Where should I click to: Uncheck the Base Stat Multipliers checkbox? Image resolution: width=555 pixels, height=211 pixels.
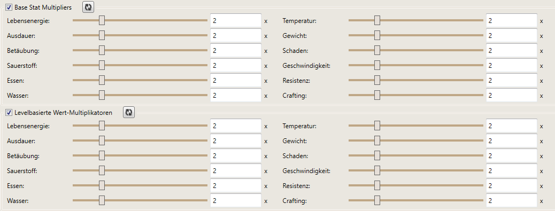coord(9,7)
